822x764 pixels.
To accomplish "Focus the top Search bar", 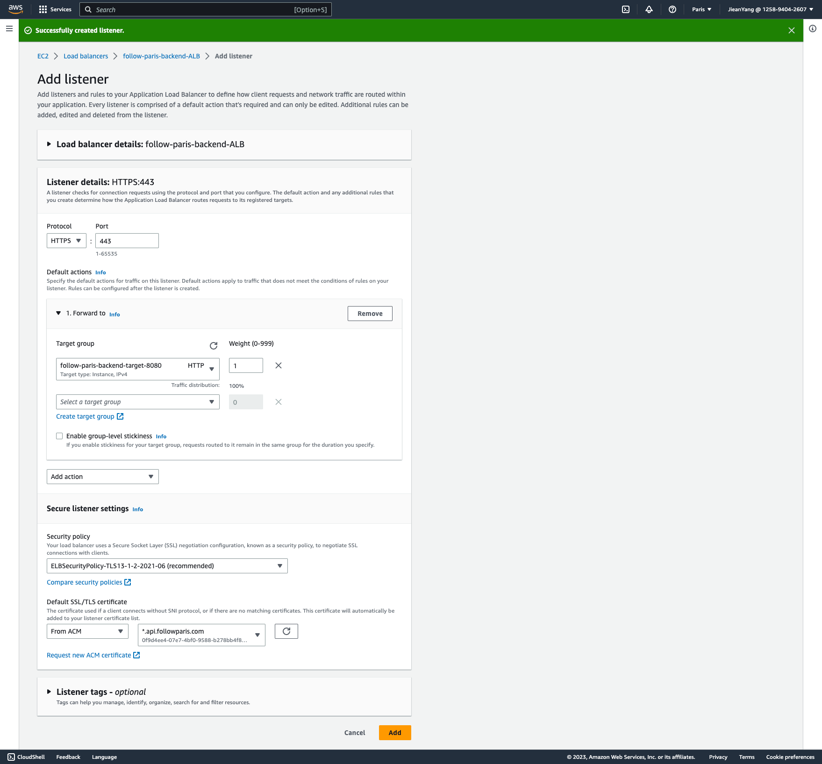I will (x=206, y=9).
